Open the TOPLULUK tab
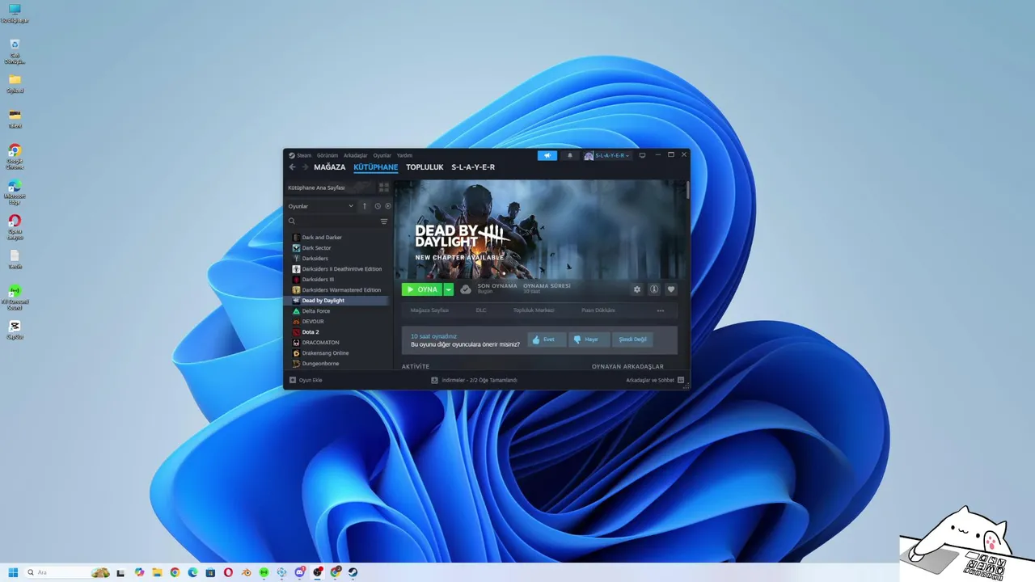The height and width of the screenshot is (582, 1035). coord(425,167)
